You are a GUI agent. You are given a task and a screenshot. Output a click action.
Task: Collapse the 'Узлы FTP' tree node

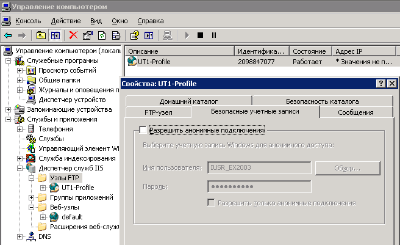tap(32, 177)
